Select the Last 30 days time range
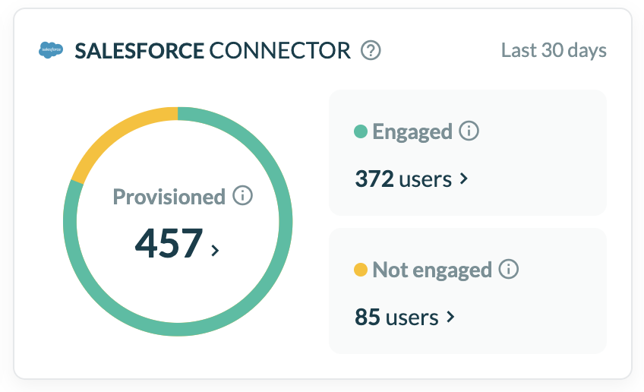The image size is (644, 392). 554,51
